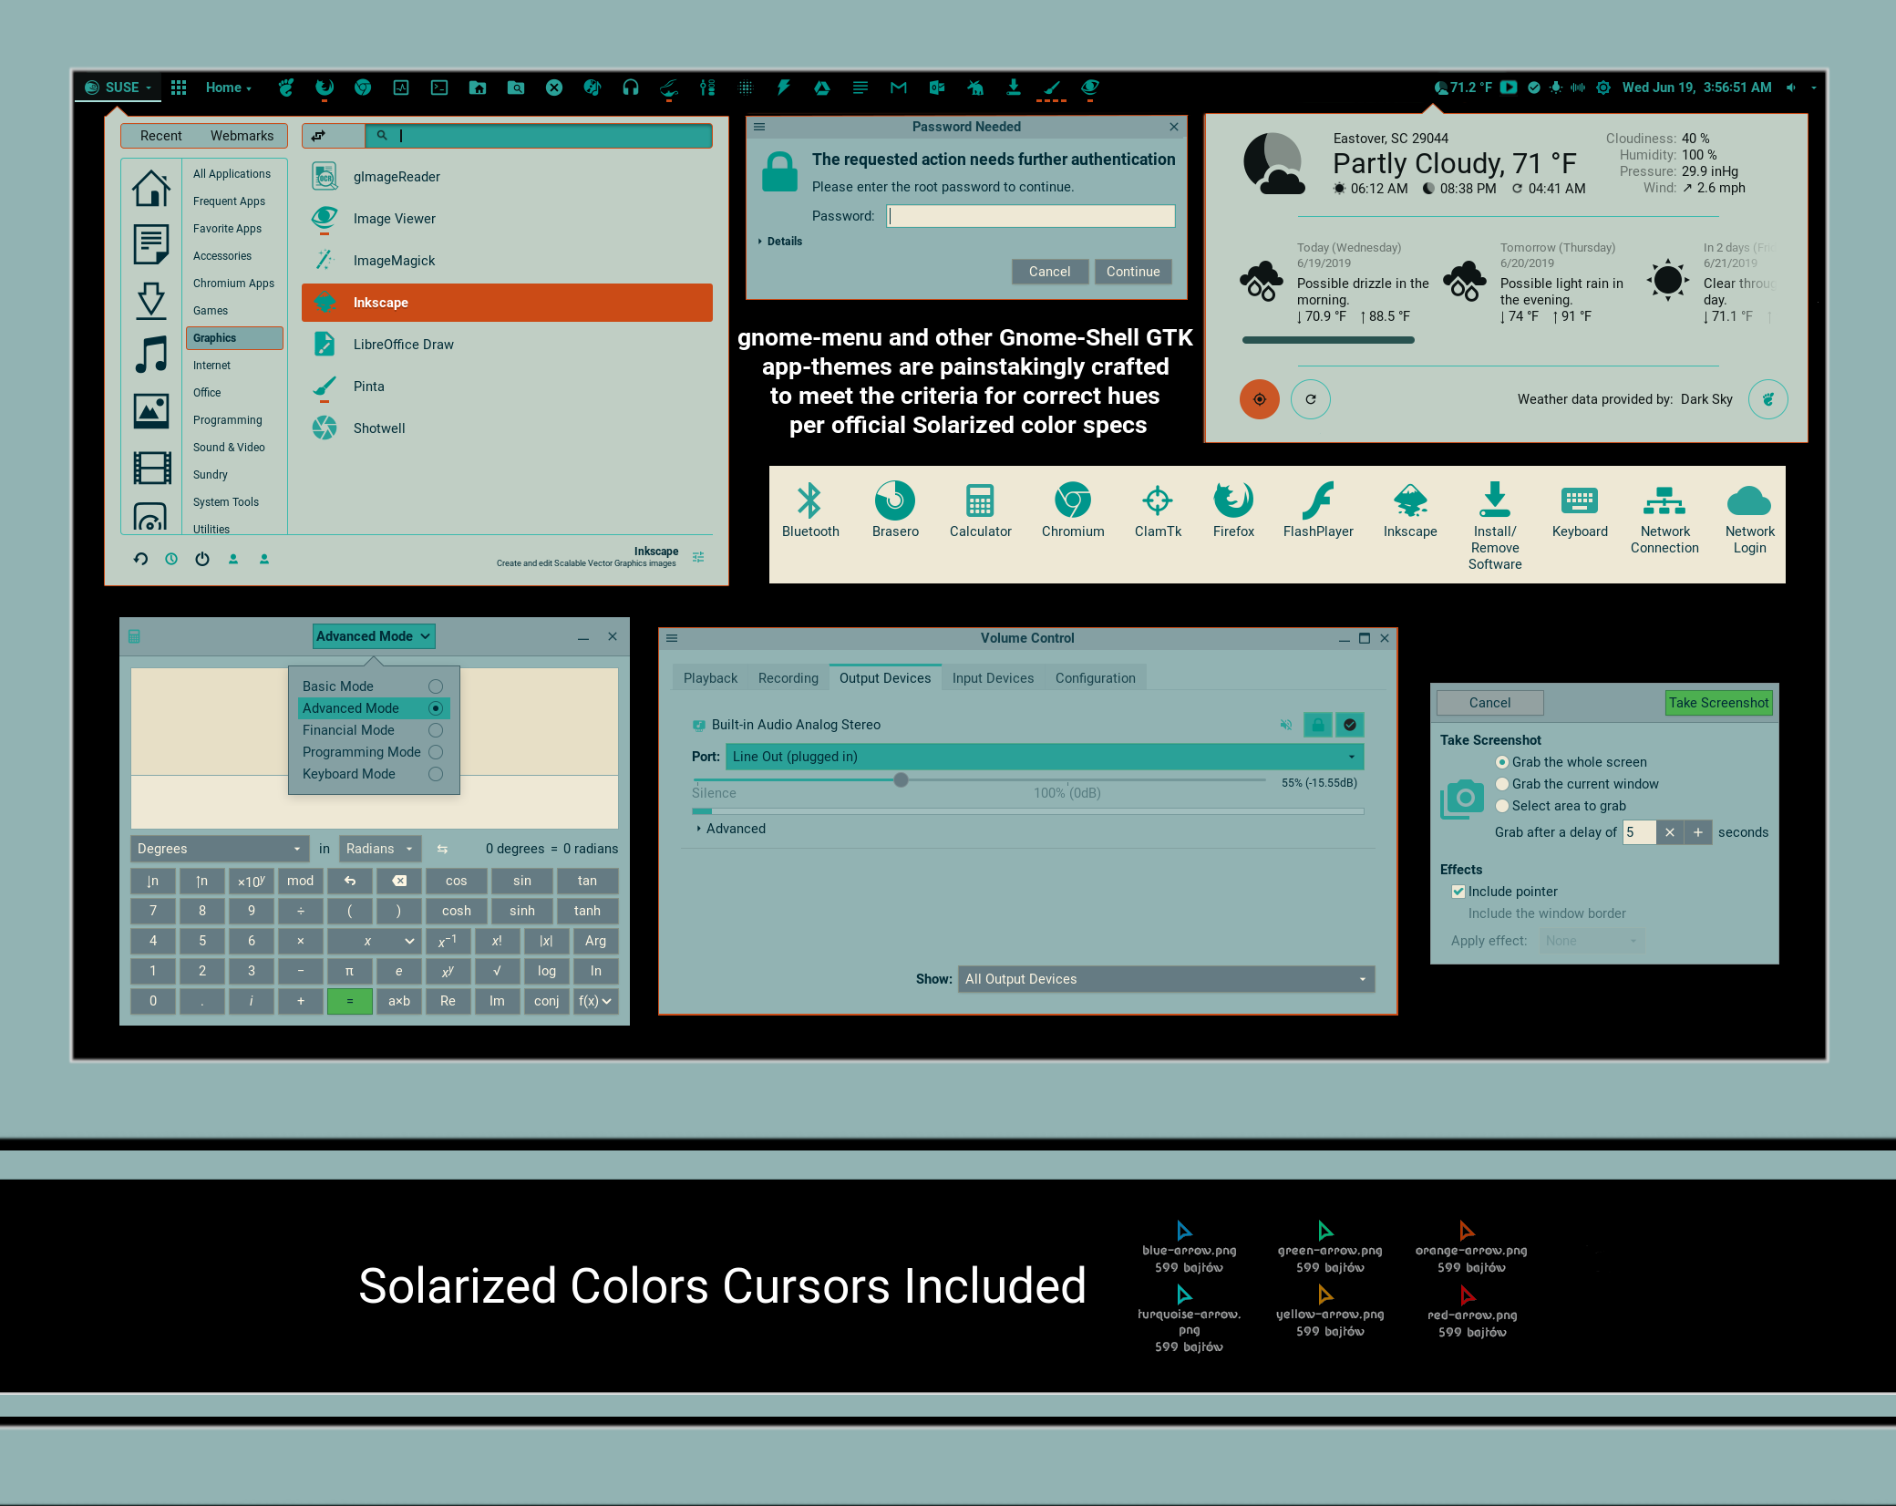This screenshot has width=1896, height=1506.
Task: Click Continue in the password dialog
Action: (x=1133, y=272)
